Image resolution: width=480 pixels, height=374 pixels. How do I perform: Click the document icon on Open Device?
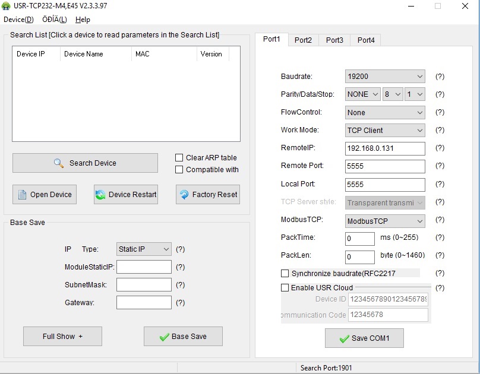22,195
